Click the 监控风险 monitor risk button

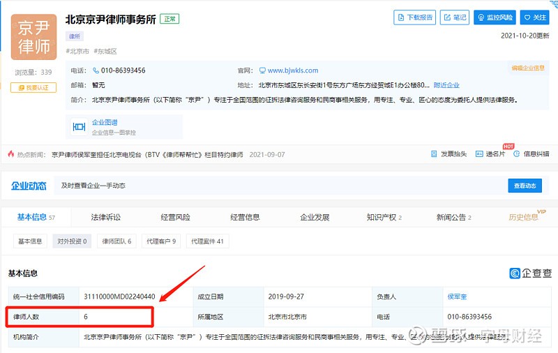[x=494, y=17]
